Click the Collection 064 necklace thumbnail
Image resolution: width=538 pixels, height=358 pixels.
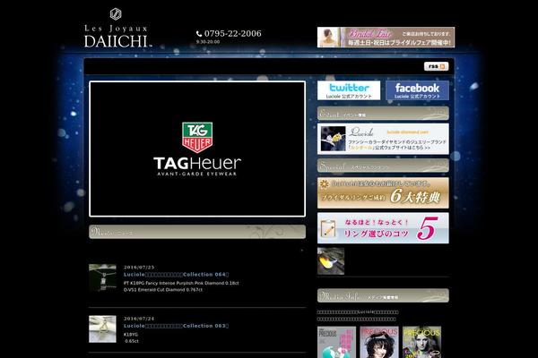click(102, 277)
